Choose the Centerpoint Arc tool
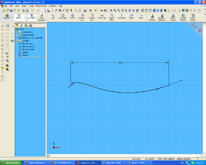 click(x=82, y=17)
